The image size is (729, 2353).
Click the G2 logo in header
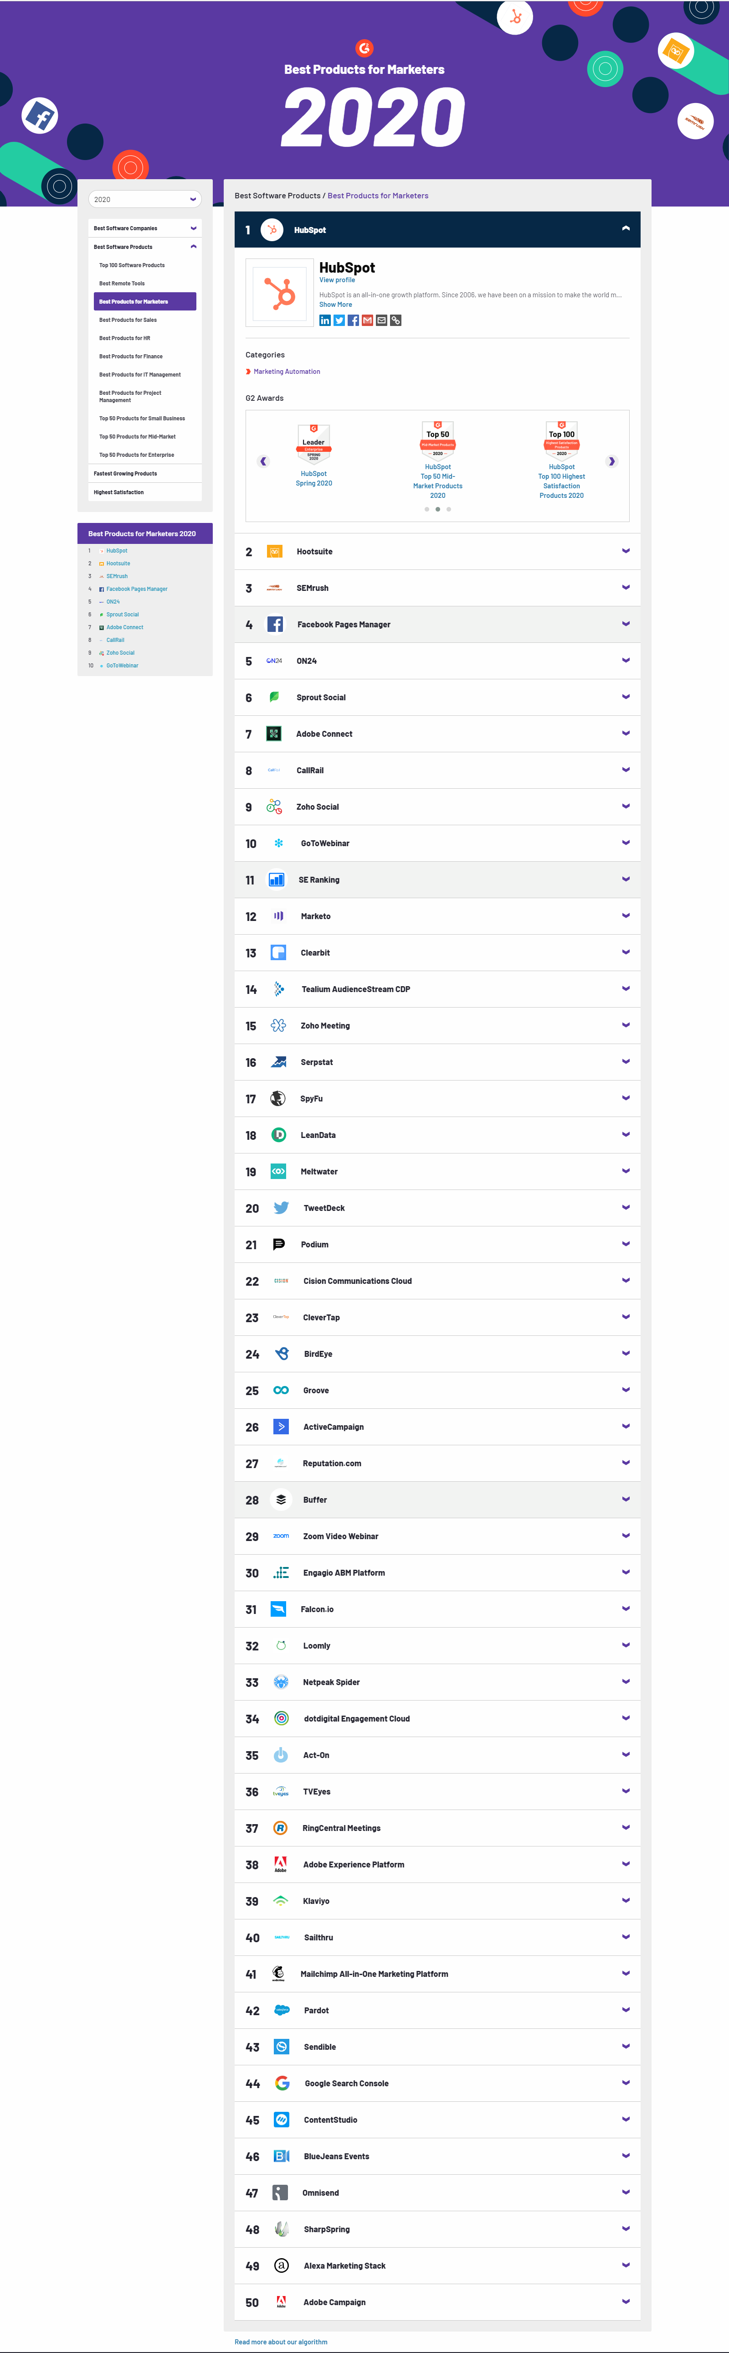pyautogui.click(x=364, y=48)
